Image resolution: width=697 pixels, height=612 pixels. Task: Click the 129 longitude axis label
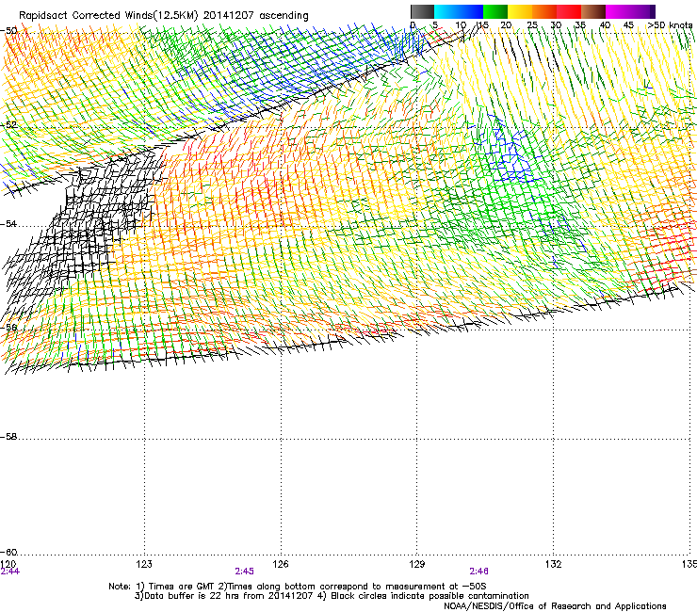[x=417, y=564]
